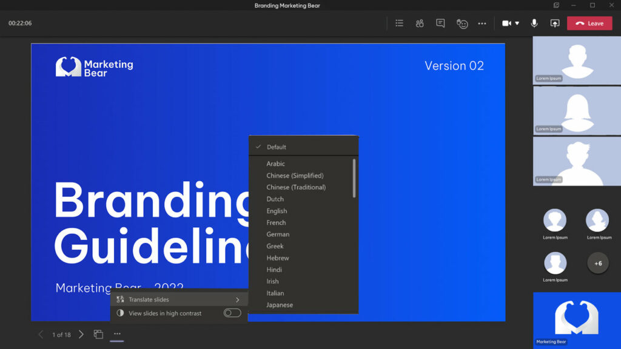Image resolution: width=621 pixels, height=349 pixels.
Task: Expand Translate slides submenu chevron
Action: (x=237, y=300)
